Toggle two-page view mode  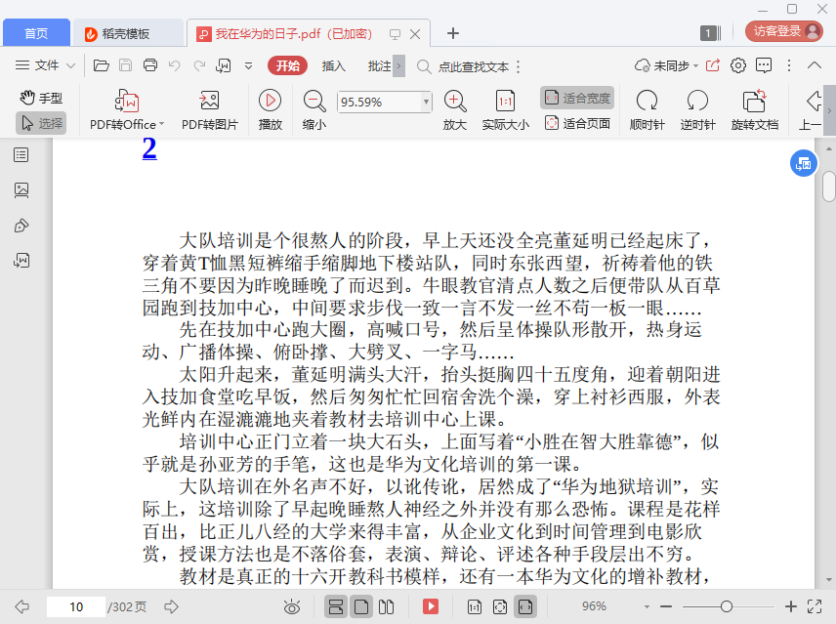(386, 606)
